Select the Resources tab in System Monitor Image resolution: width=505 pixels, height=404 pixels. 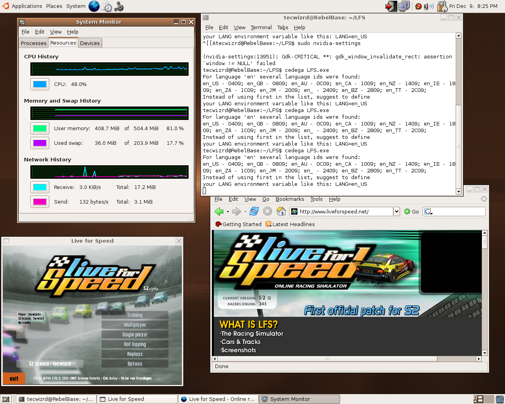click(x=63, y=43)
